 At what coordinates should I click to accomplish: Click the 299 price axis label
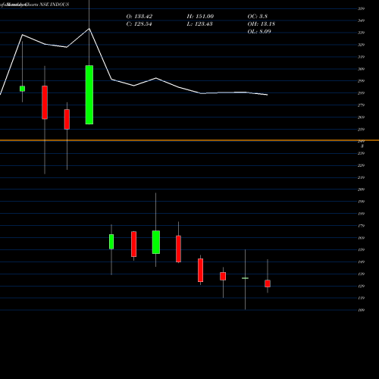(x=361, y=81)
